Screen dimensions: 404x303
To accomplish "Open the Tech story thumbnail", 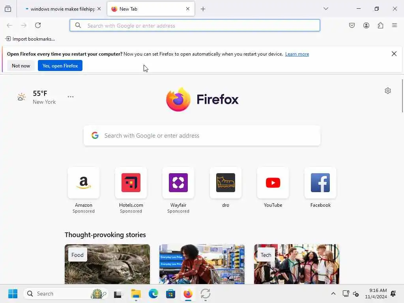I will [x=297, y=264].
